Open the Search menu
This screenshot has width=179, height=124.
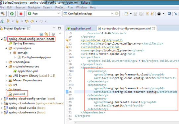(x=48, y=7)
